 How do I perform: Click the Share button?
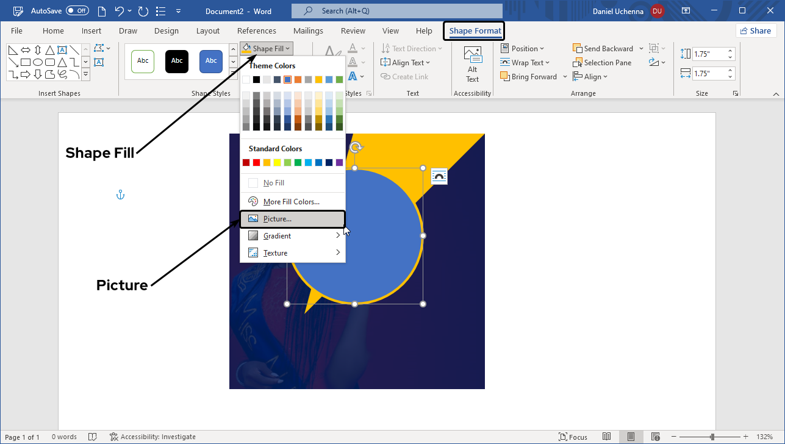755,31
